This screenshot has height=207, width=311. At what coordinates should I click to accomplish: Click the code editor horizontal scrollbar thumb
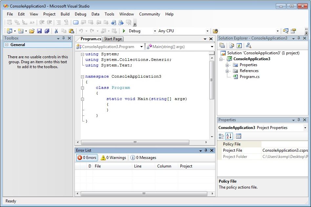point(135,142)
